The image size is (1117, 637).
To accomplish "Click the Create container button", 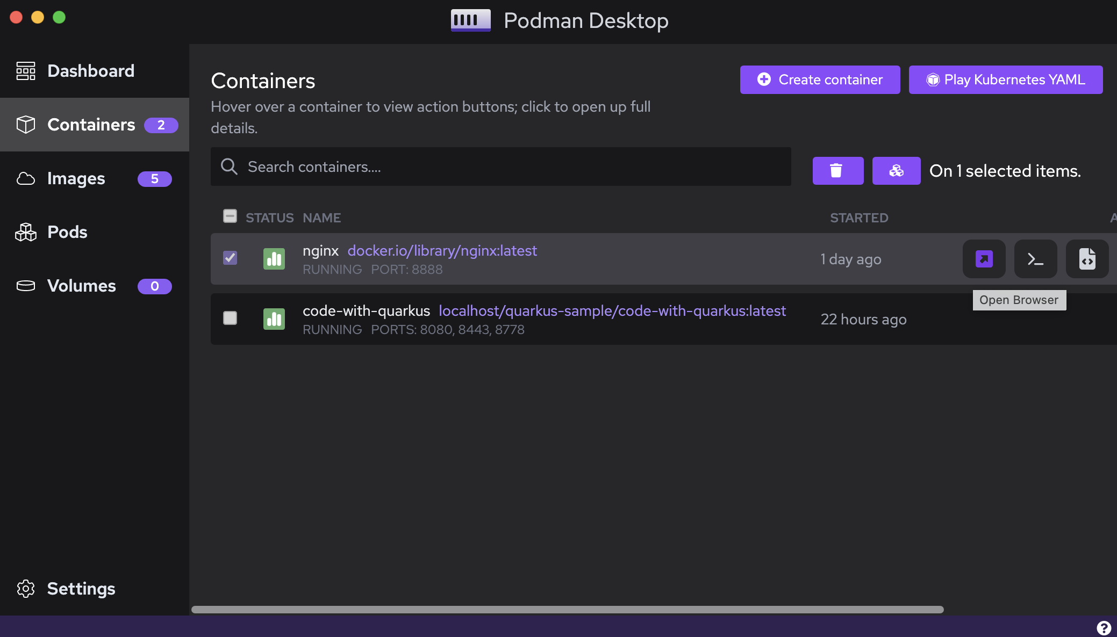I will [x=820, y=79].
